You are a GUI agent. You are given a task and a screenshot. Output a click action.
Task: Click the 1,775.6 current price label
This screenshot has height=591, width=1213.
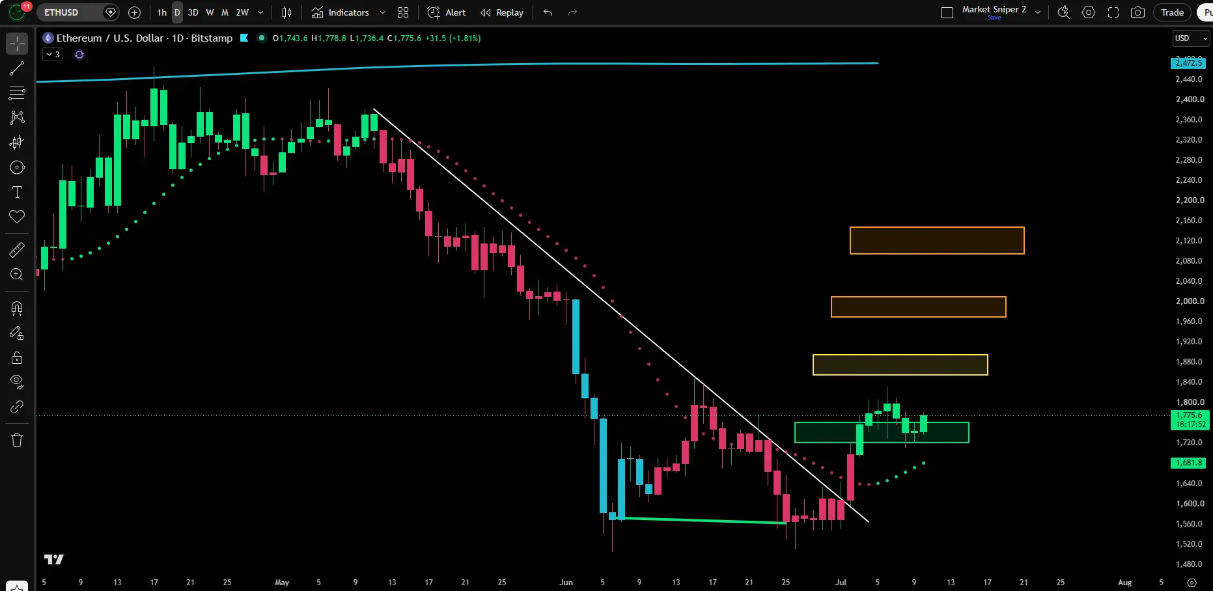1190,419
